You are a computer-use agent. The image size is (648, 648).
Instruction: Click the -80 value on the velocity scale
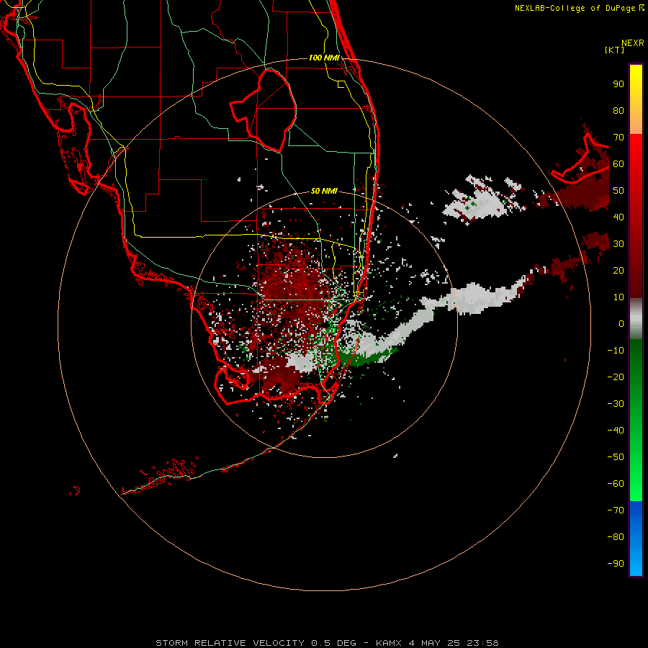click(616, 537)
